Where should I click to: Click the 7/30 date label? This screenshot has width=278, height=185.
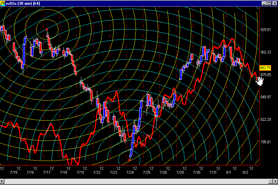click(x=197, y=172)
